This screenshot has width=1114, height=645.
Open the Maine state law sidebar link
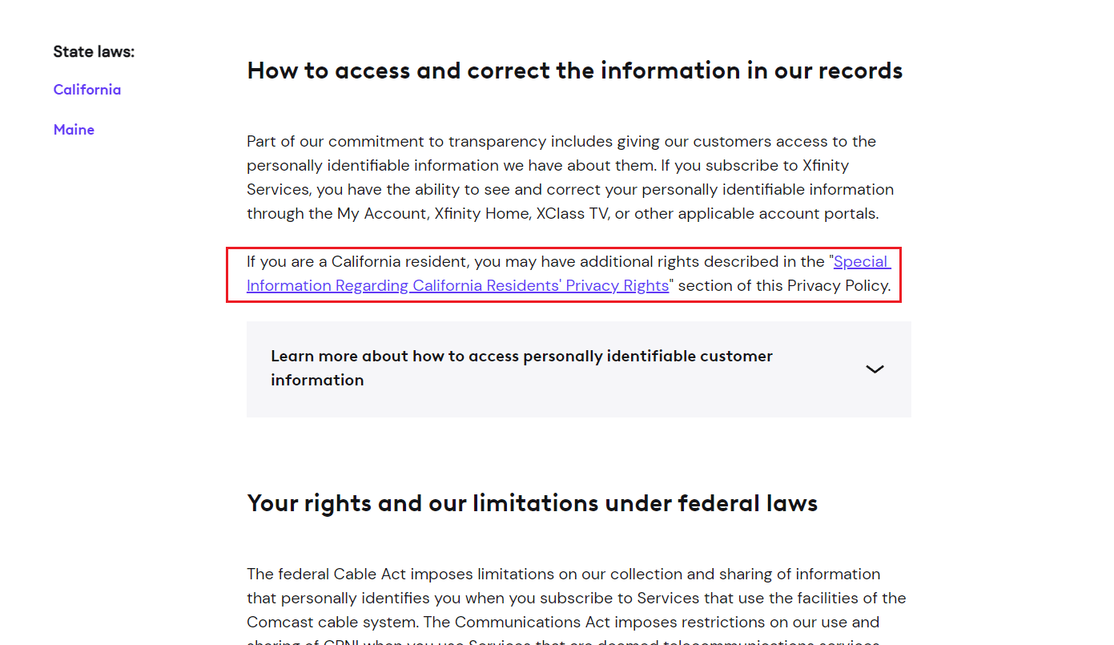tap(74, 130)
